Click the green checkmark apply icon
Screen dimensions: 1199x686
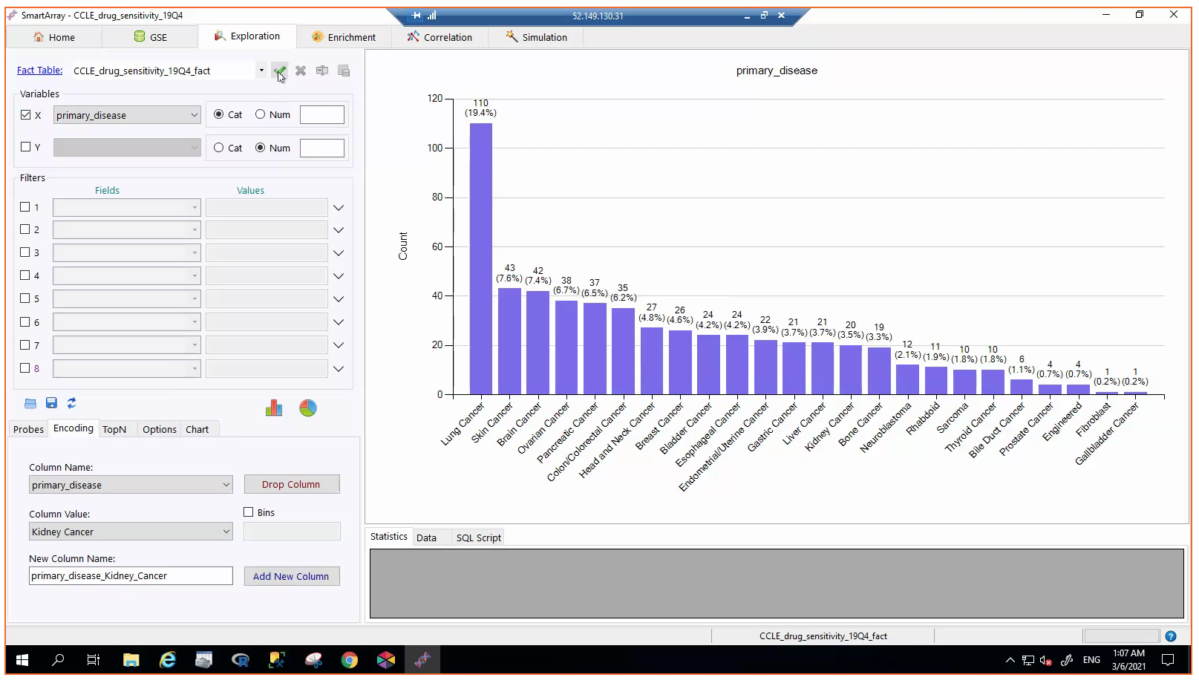279,71
